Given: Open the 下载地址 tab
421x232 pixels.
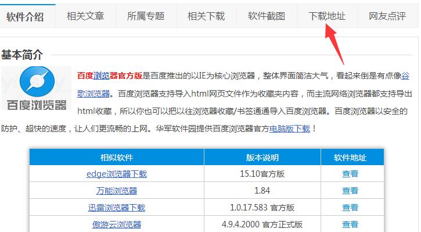Looking at the screenshot, I should (x=327, y=16).
